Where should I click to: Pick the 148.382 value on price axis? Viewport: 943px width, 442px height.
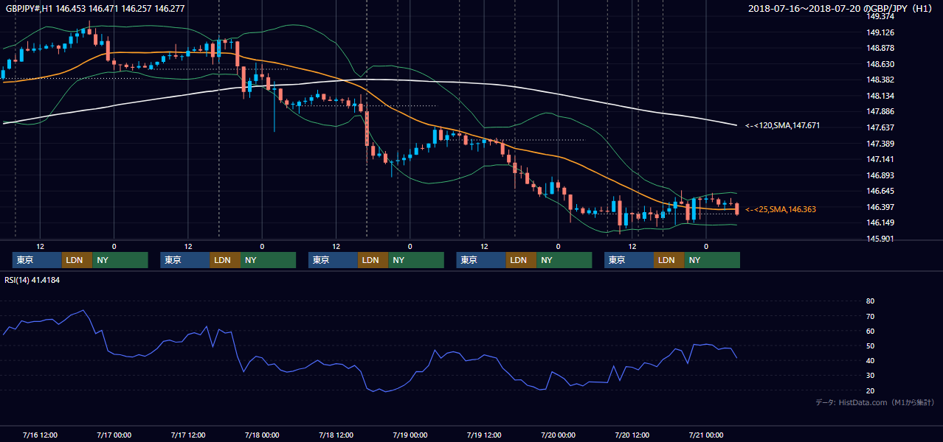click(x=881, y=80)
